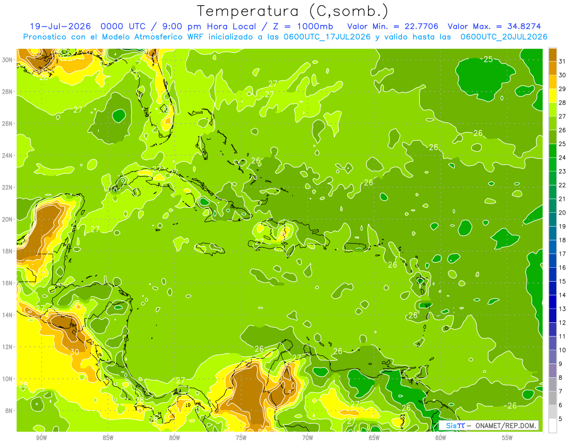Click the white legend swatch below 5
Image resolution: width=575 pixels, height=444 pixels.
click(x=552, y=426)
